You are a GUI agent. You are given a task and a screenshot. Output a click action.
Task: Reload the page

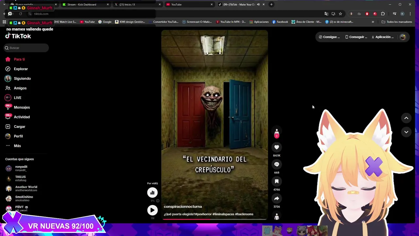tap(20, 14)
